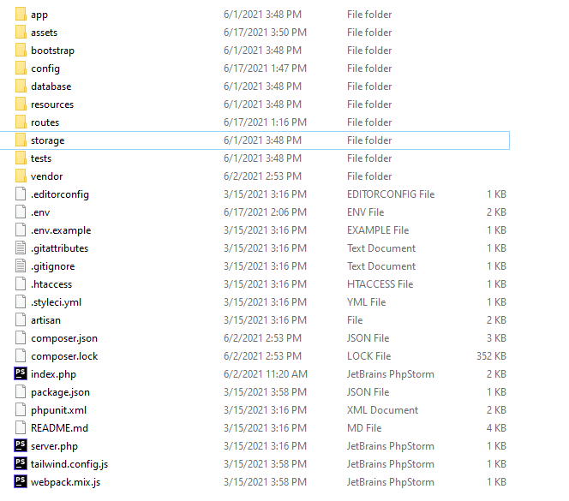Image resolution: width=569 pixels, height=501 pixels.
Task: Select the phpunit.xml file entry
Action: click(x=58, y=410)
